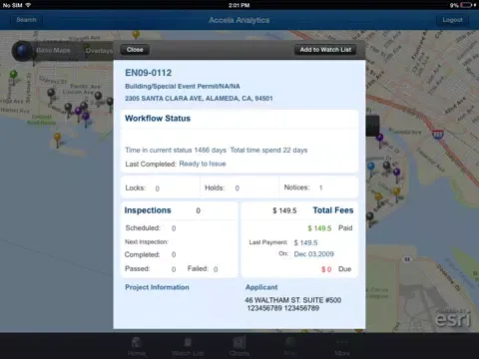The width and height of the screenshot is (479, 359).
Task: Tap the Last Payment $149.5 value
Action: tap(305, 243)
